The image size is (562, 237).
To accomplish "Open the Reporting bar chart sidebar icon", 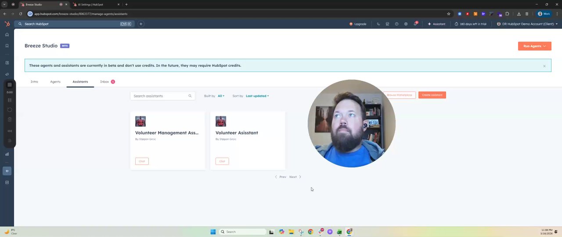I will 7,154.
